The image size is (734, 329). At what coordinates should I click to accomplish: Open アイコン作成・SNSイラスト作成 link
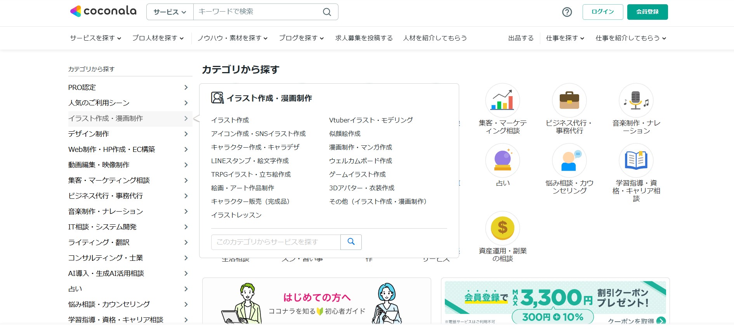[259, 134]
